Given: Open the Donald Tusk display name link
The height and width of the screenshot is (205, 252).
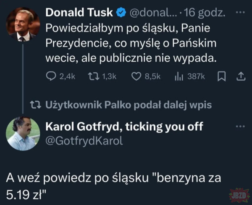Looking at the screenshot, I should click(x=79, y=13).
